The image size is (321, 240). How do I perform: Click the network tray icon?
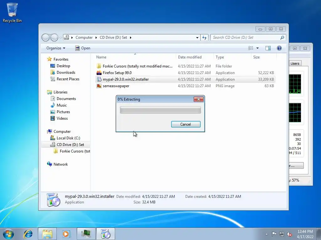coord(282,234)
